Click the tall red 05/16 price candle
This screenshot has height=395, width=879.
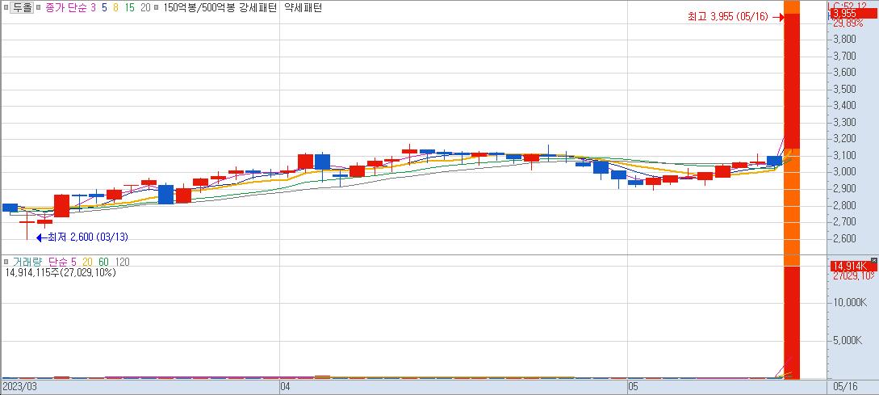tap(792, 82)
